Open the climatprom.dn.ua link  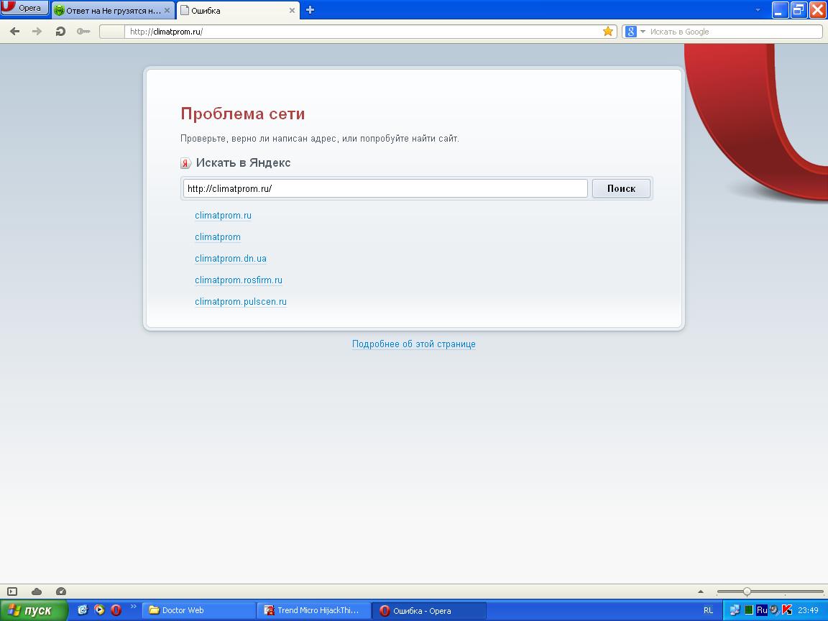230,259
